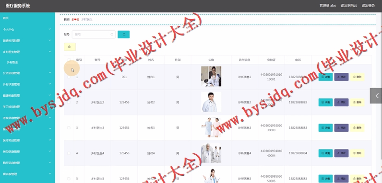Expand the 乡村诊室管理 sidebar menu
This screenshot has height=183, width=382.
pos(27,84)
